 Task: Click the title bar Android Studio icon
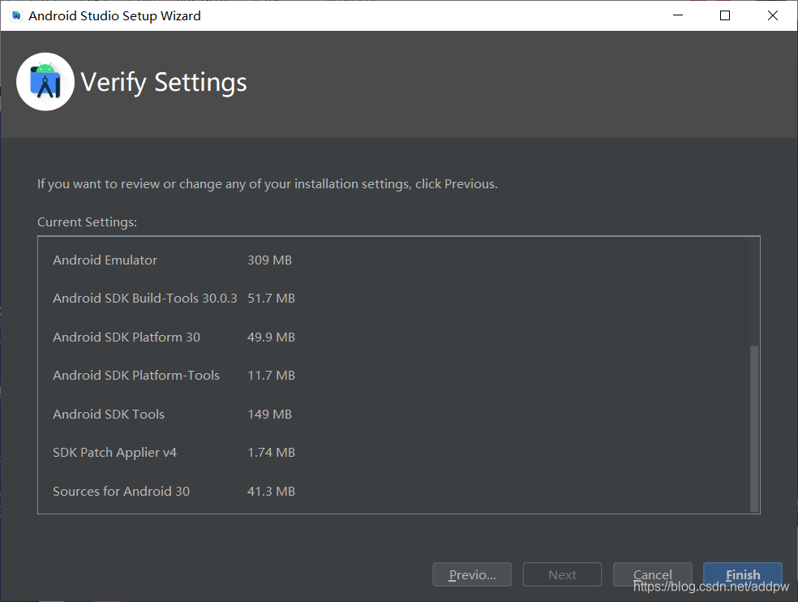16,15
